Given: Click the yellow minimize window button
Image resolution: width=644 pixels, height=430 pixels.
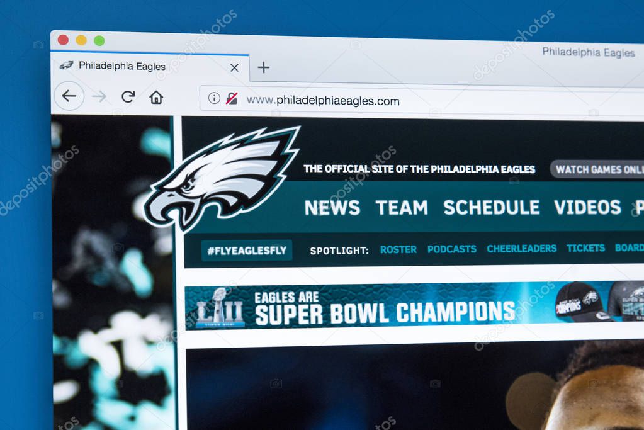Looking at the screenshot, I should 81,40.
